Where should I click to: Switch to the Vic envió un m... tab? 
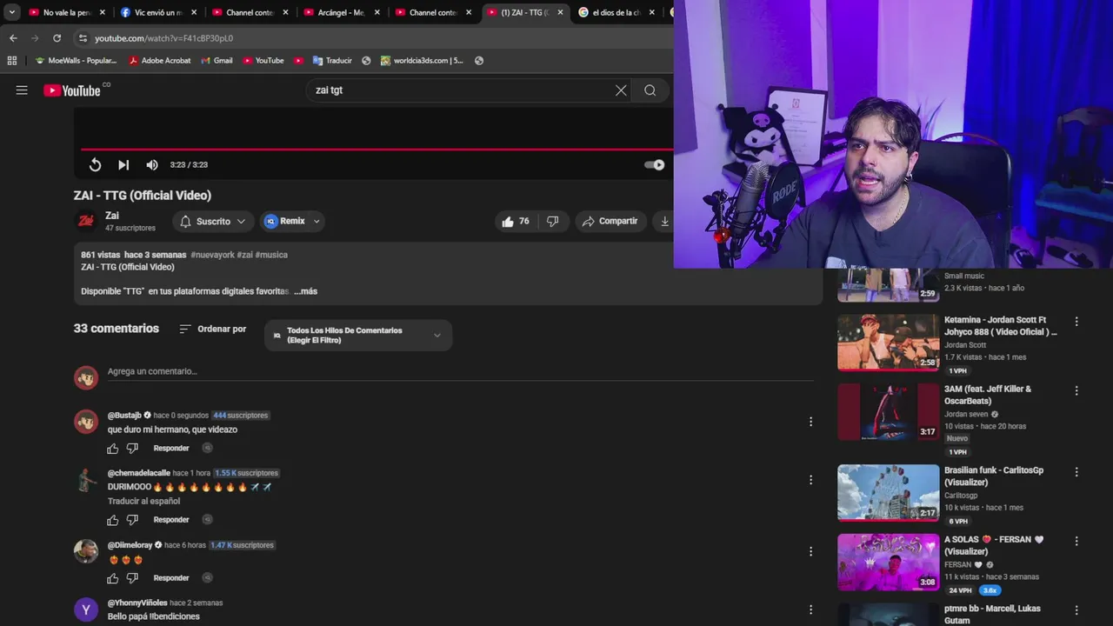pos(157,12)
